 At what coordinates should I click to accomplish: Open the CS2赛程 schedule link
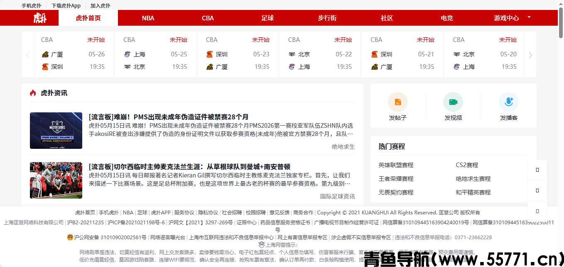pyautogui.click(x=467, y=165)
